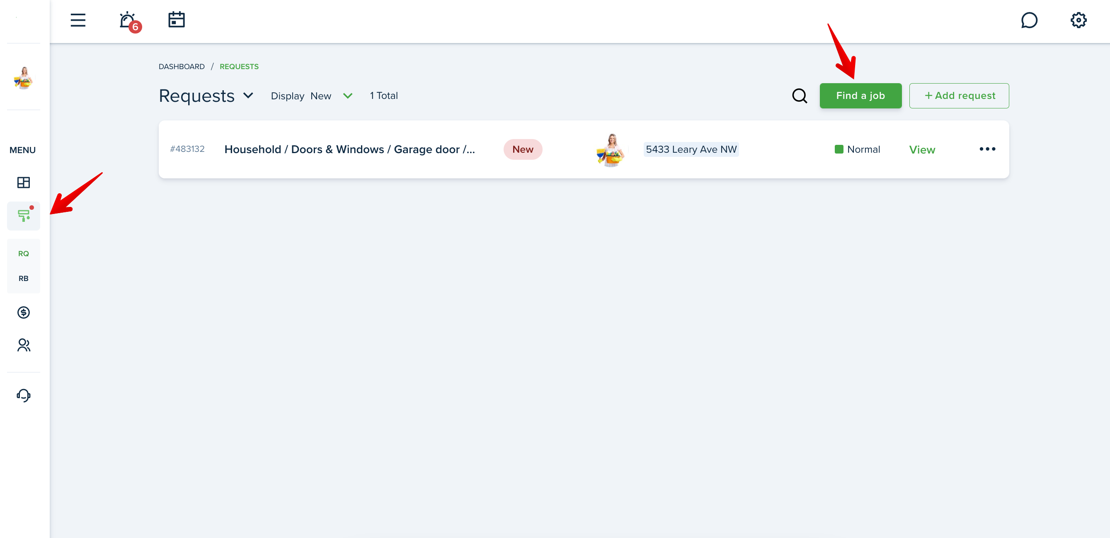Open the three-dot more options menu
This screenshot has width=1110, height=538.
pos(987,149)
